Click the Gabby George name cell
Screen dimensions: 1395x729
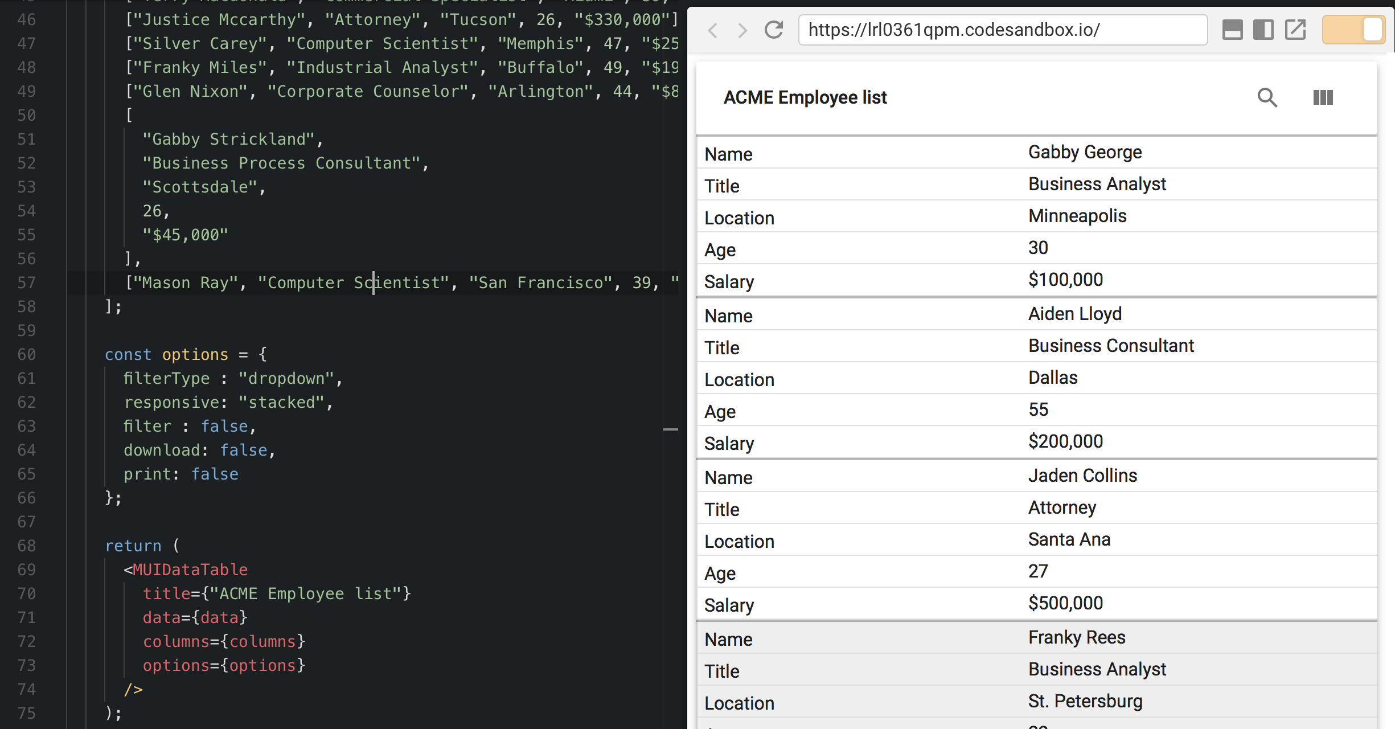1085,152
